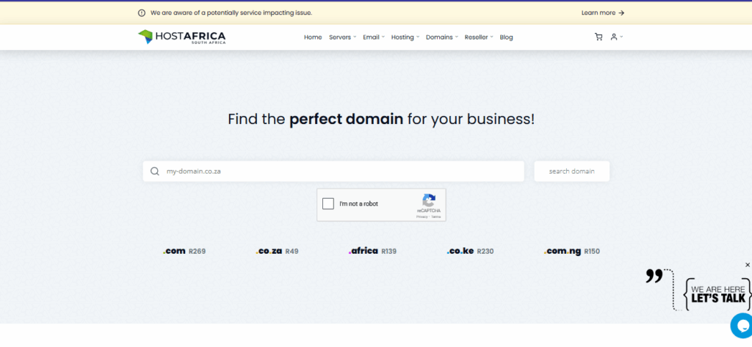Click the magnifier icon in the domain search box

[x=154, y=171]
